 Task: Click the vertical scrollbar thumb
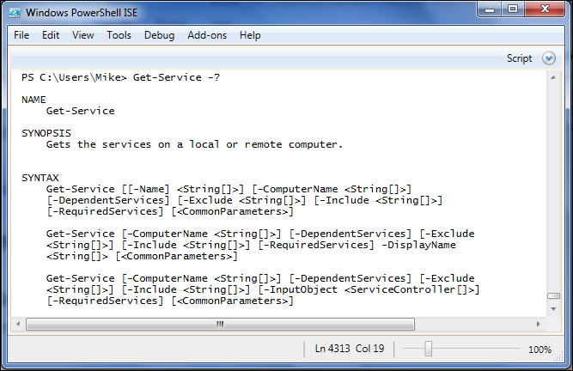click(553, 295)
